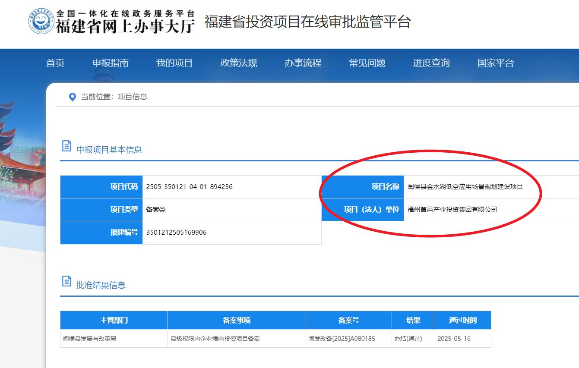The width and height of the screenshot is (579, 368).
Task: Select project code 2505-350121-04-01-894236
Action: pos(190,187)
